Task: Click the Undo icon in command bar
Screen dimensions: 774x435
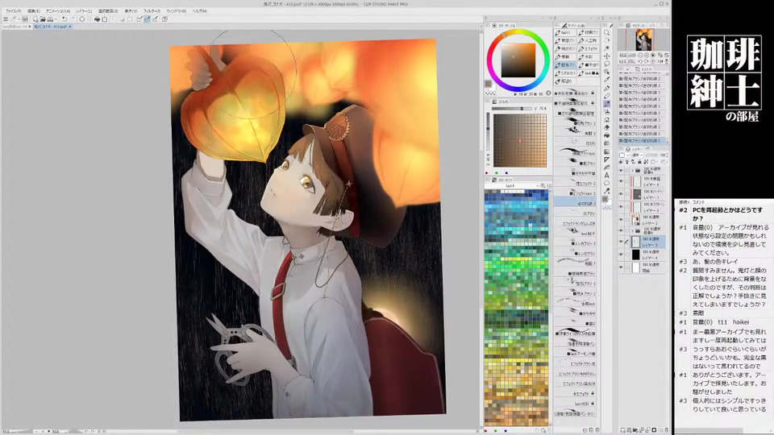Action: point(64,19)
